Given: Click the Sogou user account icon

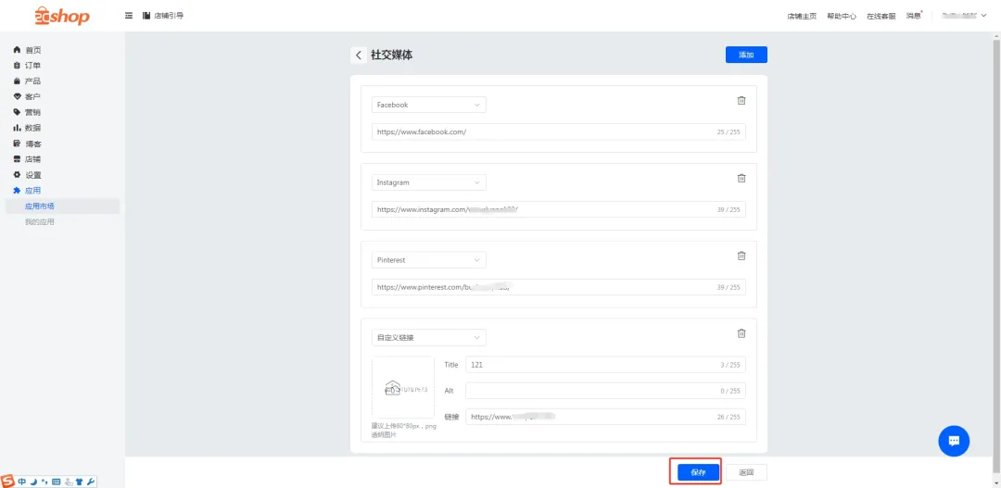Looking at the screenshot, I should [68, 482].
